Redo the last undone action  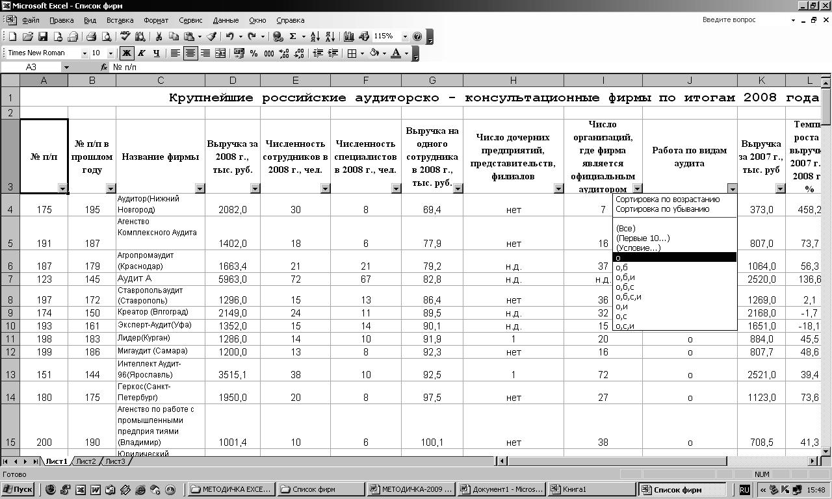click(x=252, y=37)
